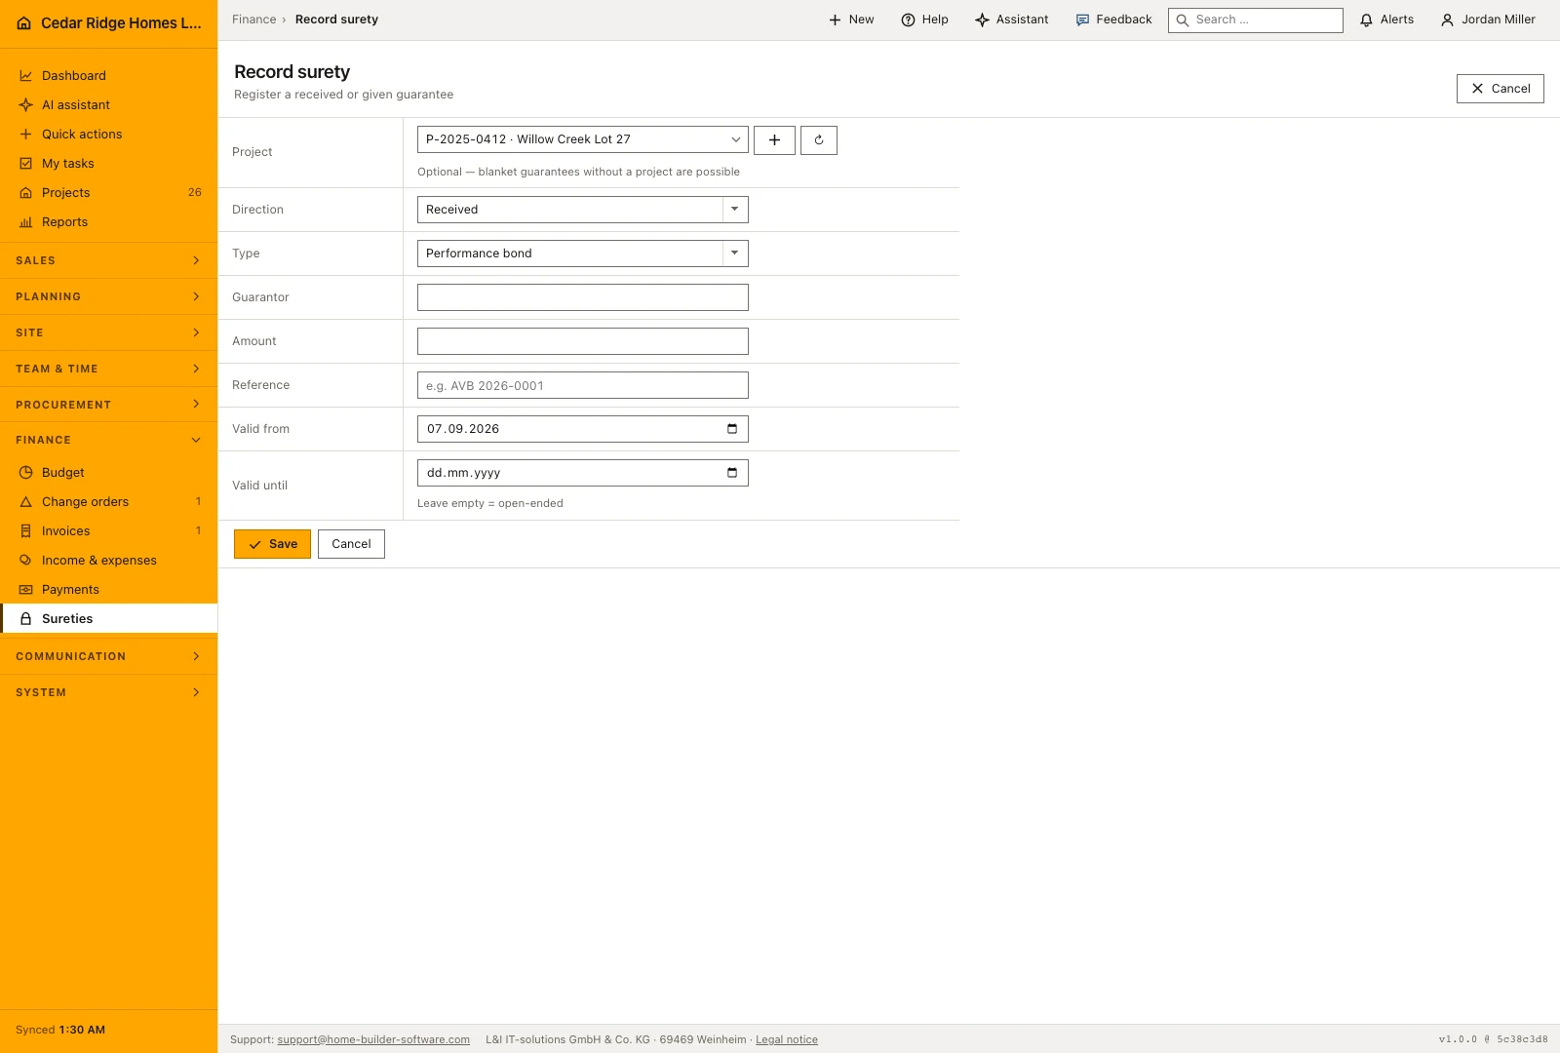
Task: Open Invoices under Finance
Action: pos(108,530)
